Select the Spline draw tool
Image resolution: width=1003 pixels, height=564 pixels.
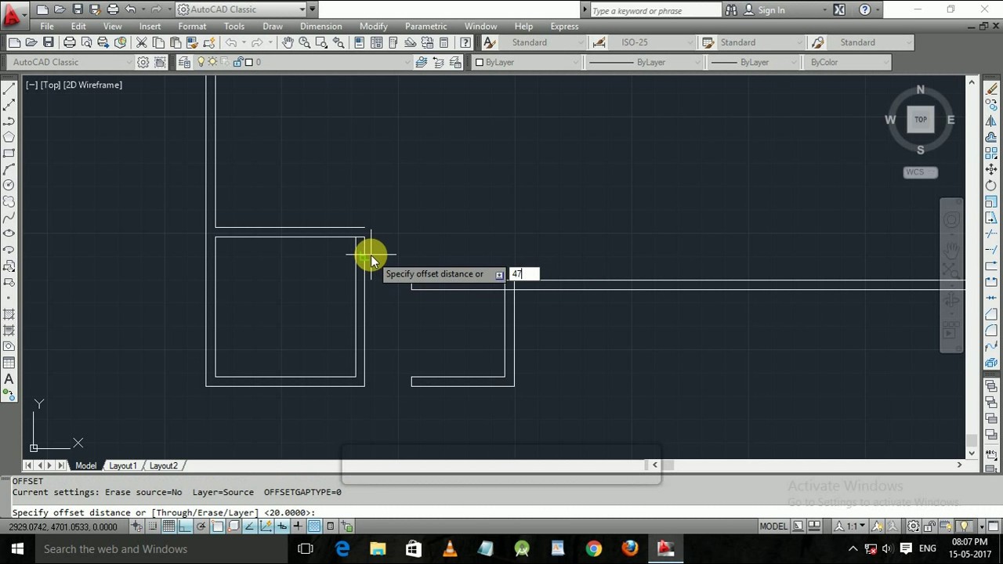point(9,218)
